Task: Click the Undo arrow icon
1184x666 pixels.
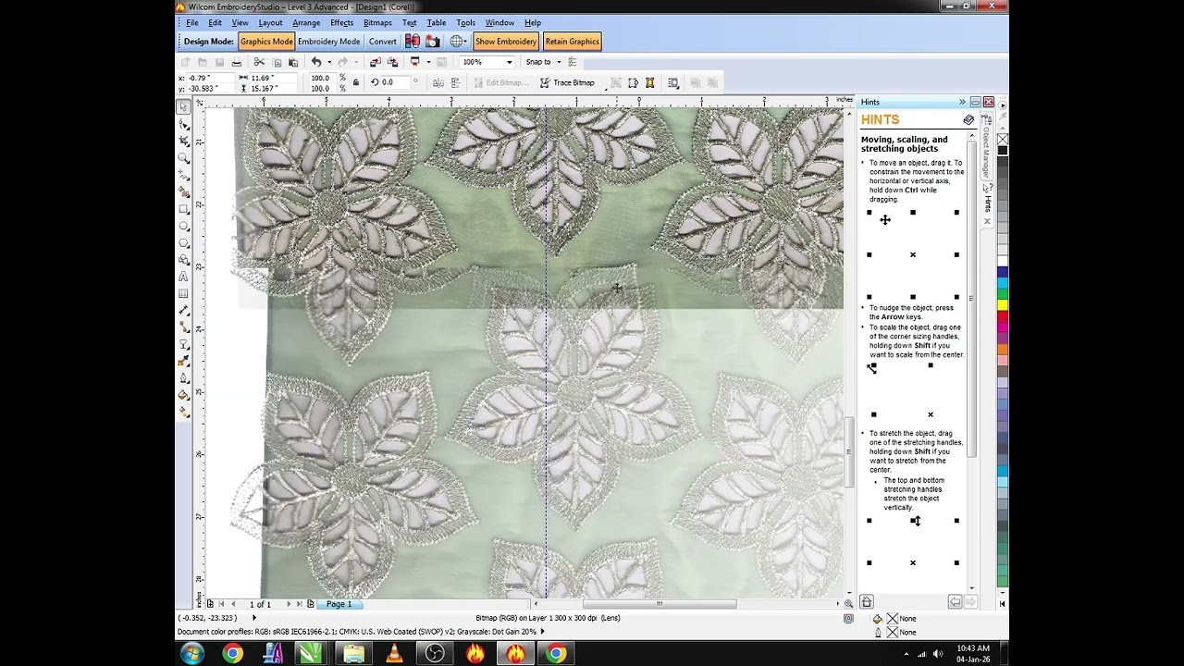Action: click(x=316, y=62)
